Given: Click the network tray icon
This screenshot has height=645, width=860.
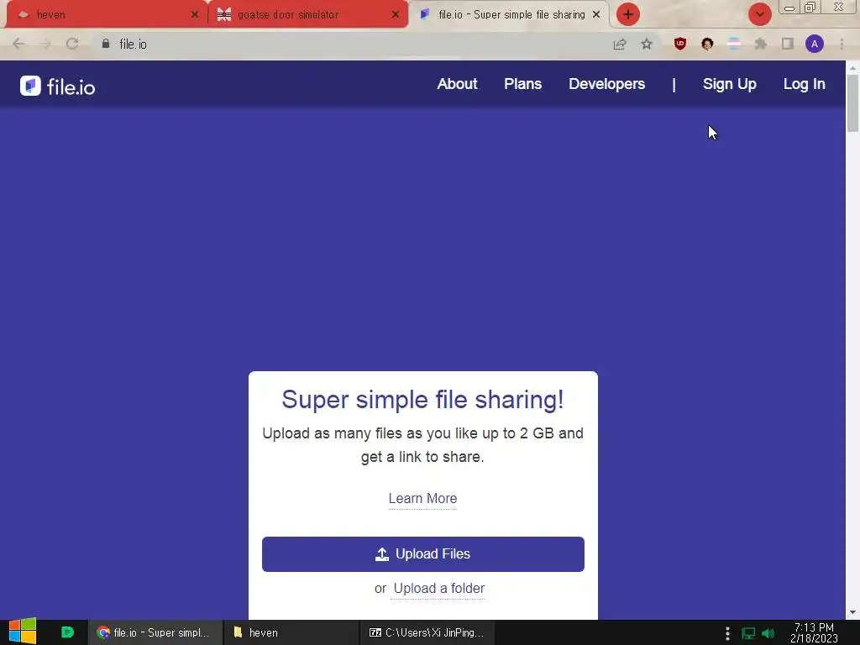Looking at the screenshot, I should point(748,633).
